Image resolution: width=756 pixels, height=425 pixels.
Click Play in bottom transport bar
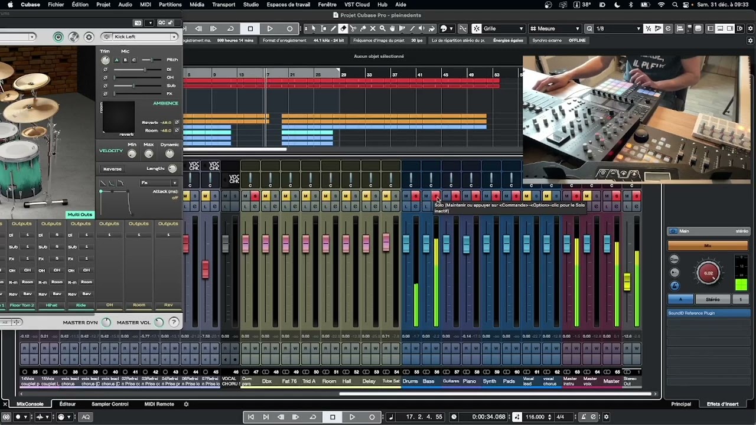point(352,417)
